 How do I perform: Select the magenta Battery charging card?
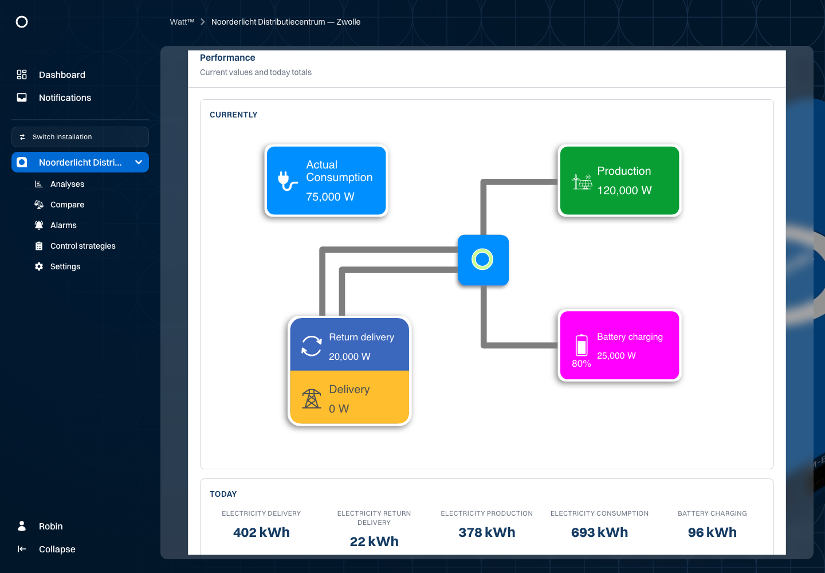(x=619, y=346)
